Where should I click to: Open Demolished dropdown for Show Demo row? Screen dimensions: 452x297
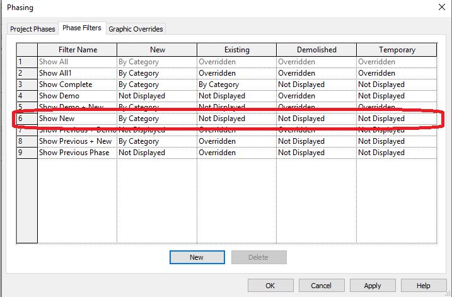[x=316, y=96]
